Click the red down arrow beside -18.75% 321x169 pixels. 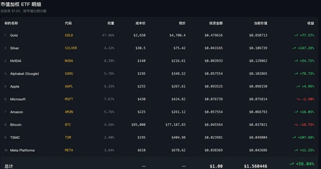(296, 125)
